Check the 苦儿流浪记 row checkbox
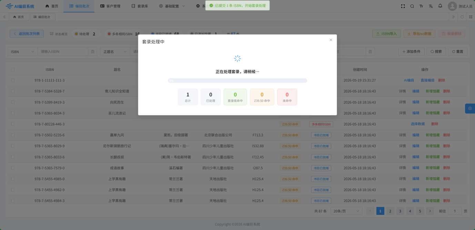This screenshot has height=230, width=475. click(13, 113)
